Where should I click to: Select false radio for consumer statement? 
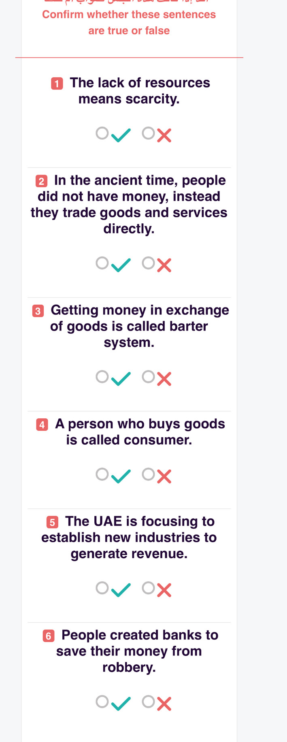coord(149,474)
